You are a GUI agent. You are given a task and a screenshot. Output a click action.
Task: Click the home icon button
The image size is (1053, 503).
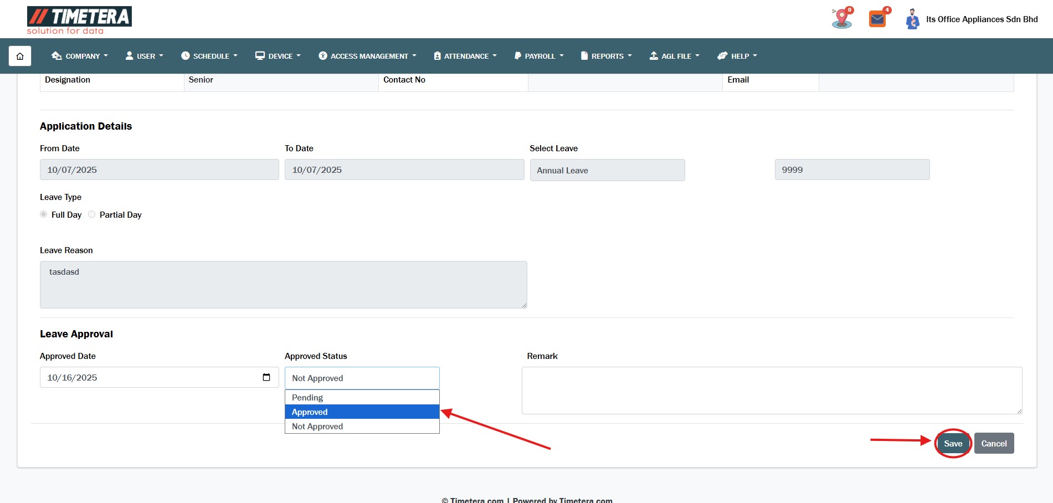(20, 56)
